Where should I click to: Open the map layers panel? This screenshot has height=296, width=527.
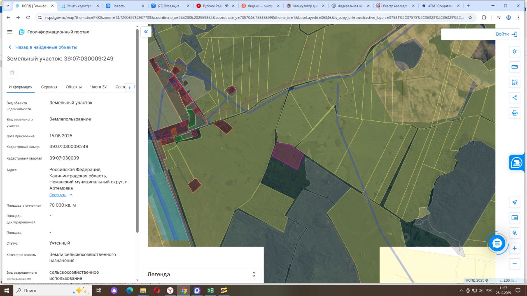[x=514, y=52]
